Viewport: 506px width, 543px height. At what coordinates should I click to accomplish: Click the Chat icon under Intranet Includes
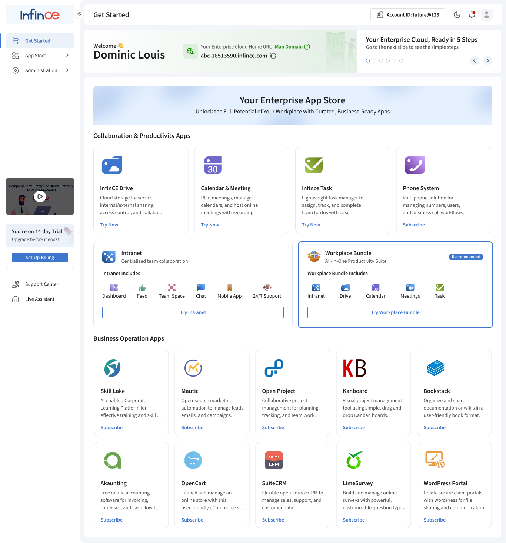(x=201, y=287)
